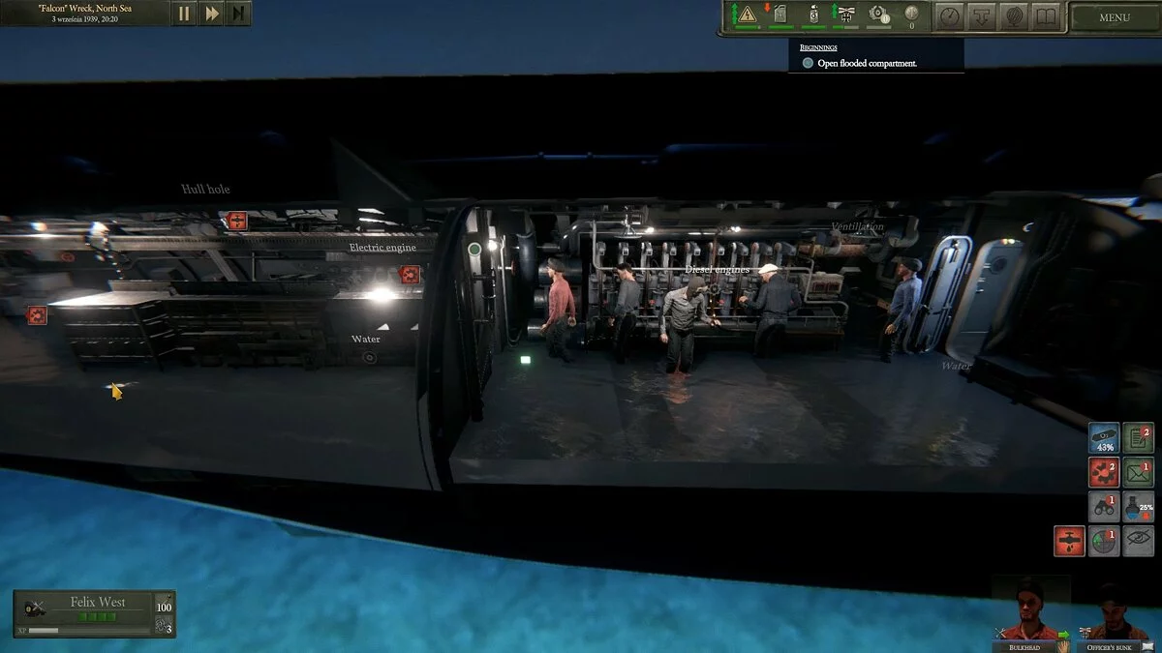Open the orders notepad icon with badge 2
The width and height of the screenshot is (1162, 653).
[x=1137, y=437]
